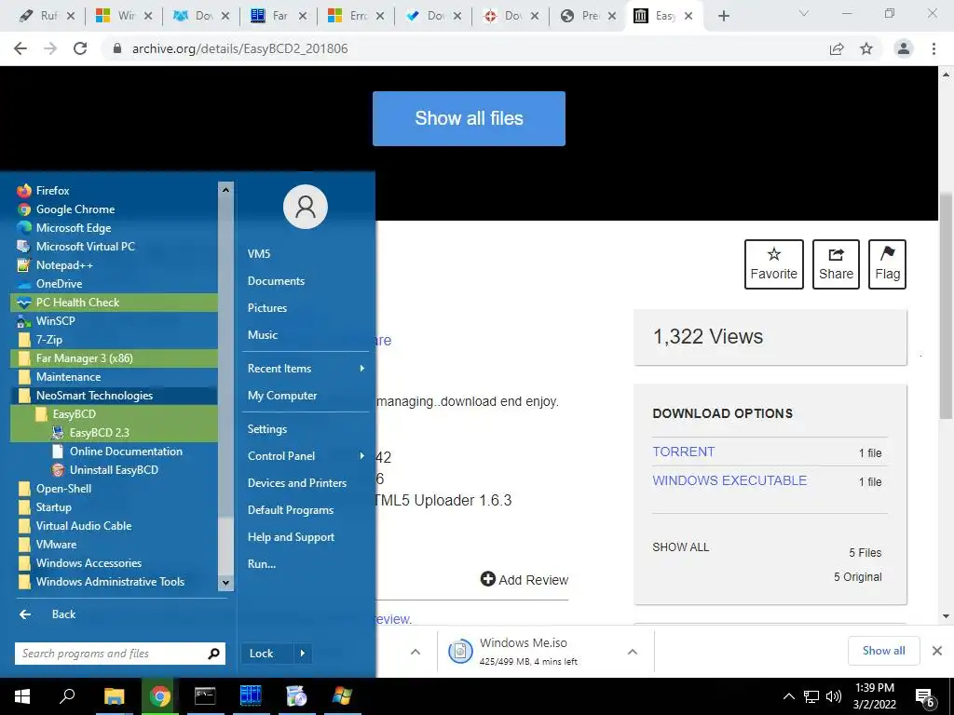The image size is (954, 715).
Task: Open the Windows Start button
Action: click(22, 696)
